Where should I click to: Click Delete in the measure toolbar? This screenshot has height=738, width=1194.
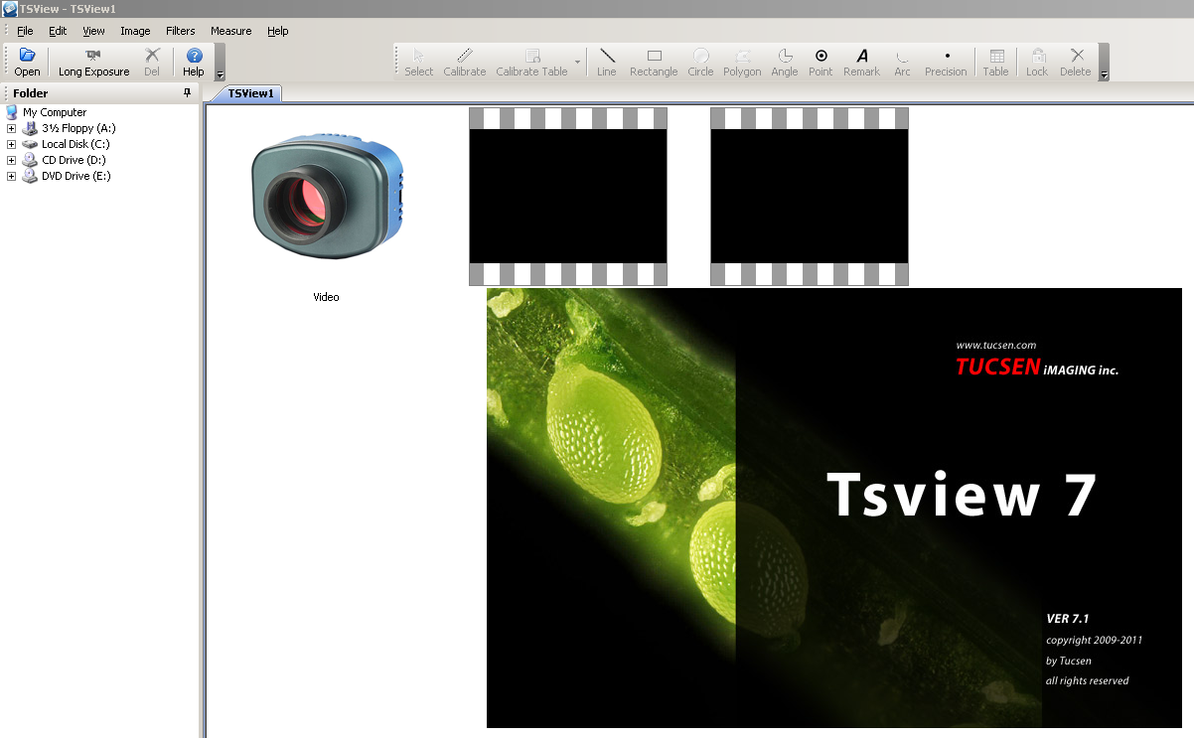(x=1076, y=63)
